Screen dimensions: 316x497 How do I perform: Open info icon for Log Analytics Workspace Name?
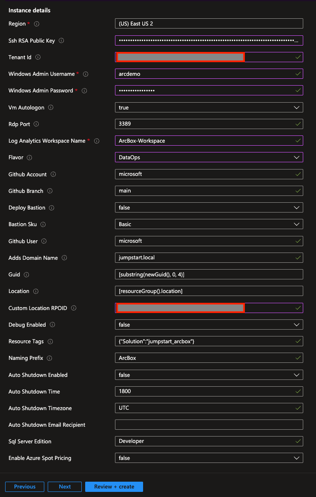click(x=97, y=141)
